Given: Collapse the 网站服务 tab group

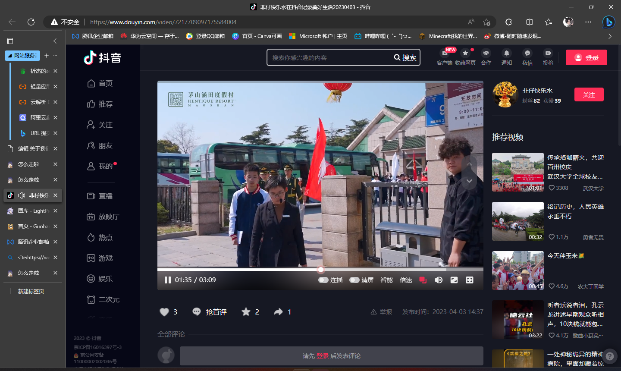Looking at the screenshot, I should coord(22,56).
